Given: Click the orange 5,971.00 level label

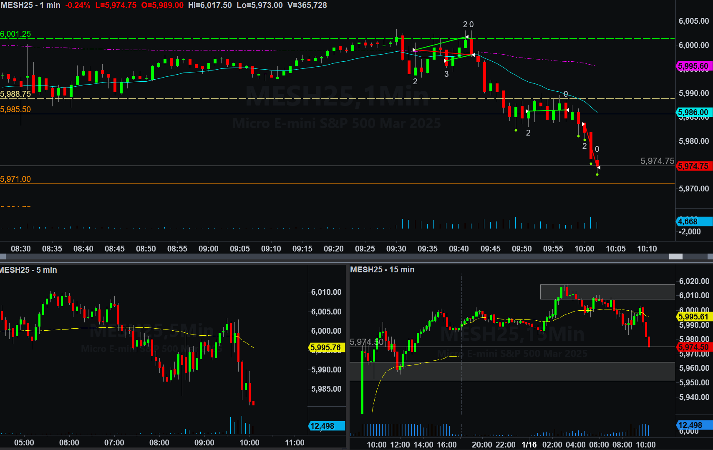Looking at the screenshot, I should [x=15, y=179].
